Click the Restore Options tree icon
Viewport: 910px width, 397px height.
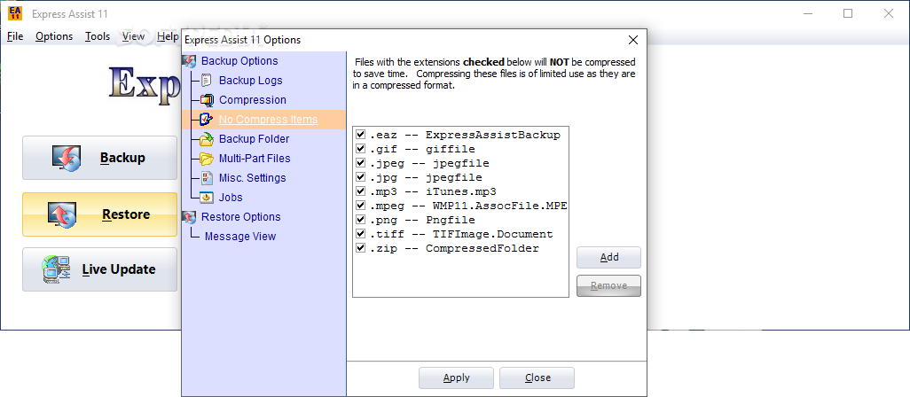pos(189,217)
